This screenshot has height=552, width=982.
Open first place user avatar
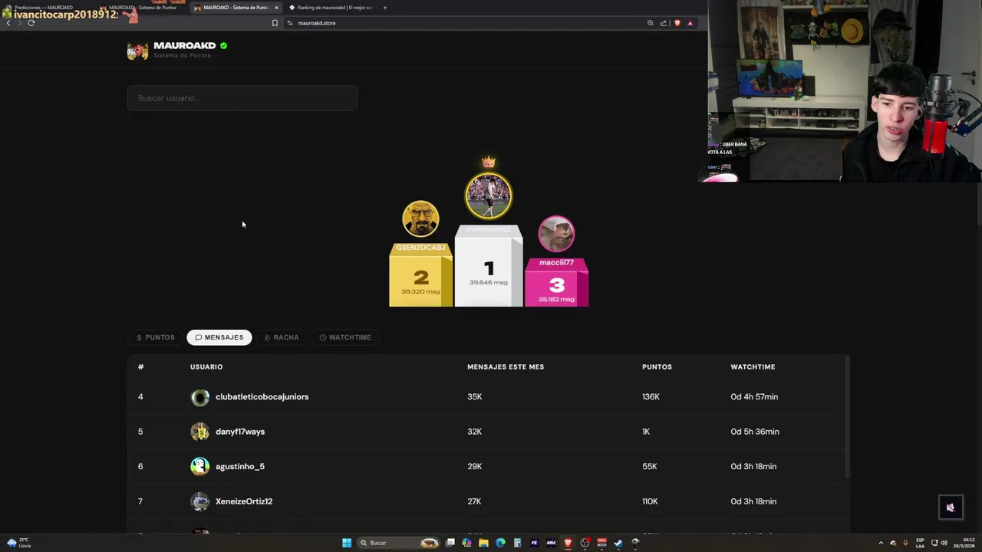(x=489, y=195)
